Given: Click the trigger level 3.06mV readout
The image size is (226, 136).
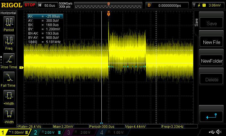Looking at the screenshot, I should pos(215,5).
